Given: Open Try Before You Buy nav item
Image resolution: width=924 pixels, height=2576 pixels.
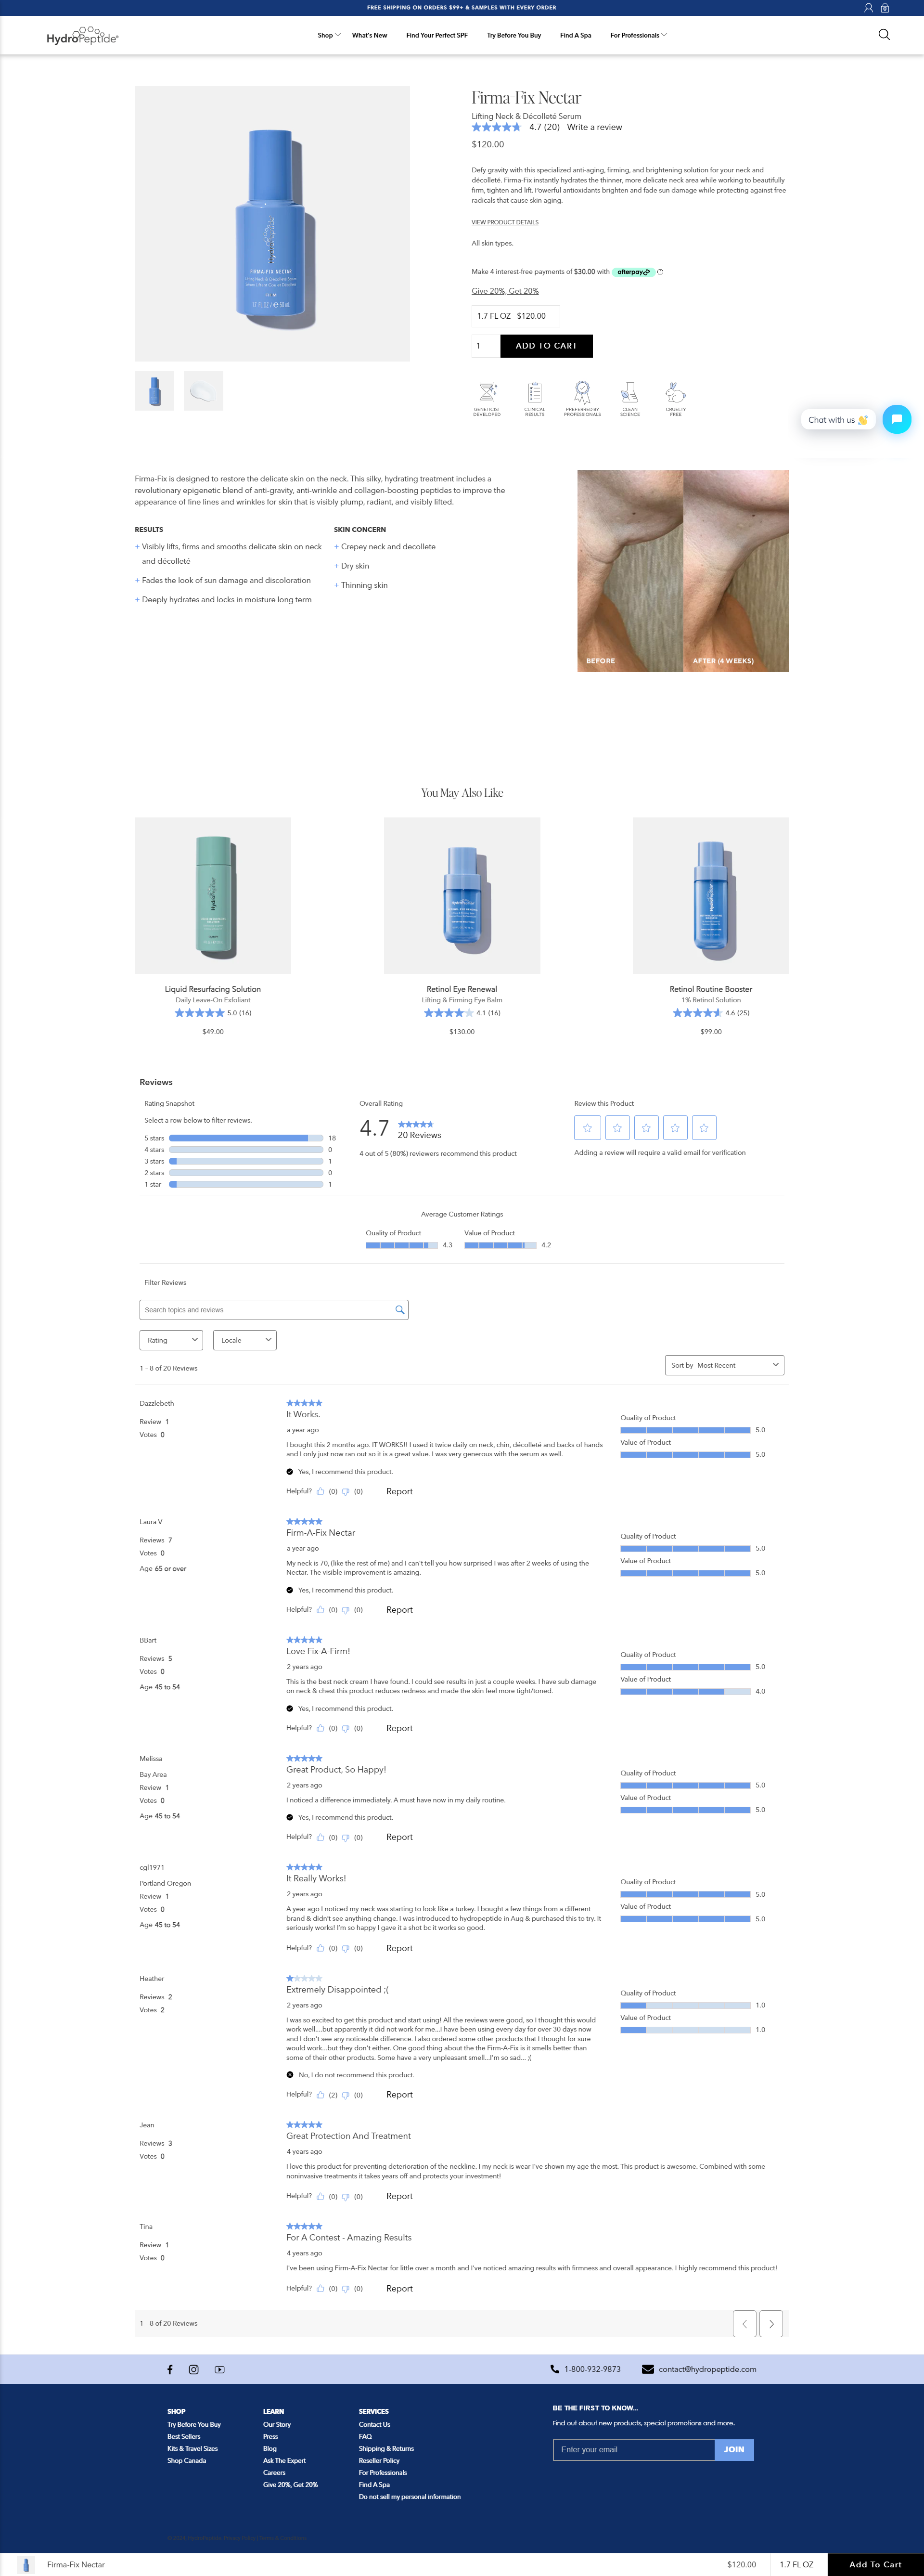Looking at the screenshot, I should click(x=514, y=35).
